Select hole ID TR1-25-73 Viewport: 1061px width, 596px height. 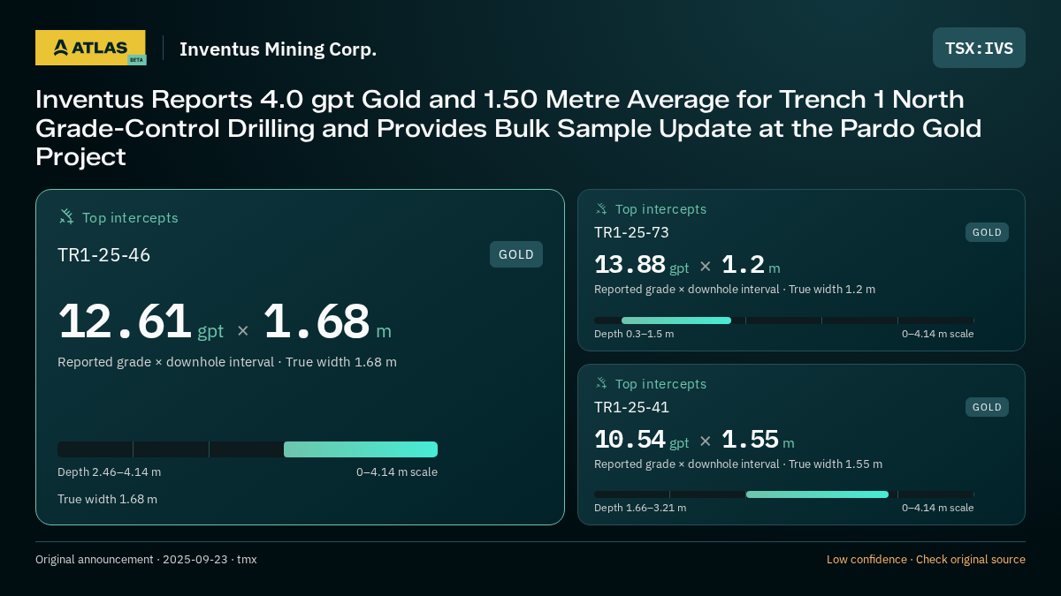click(631, 232)
